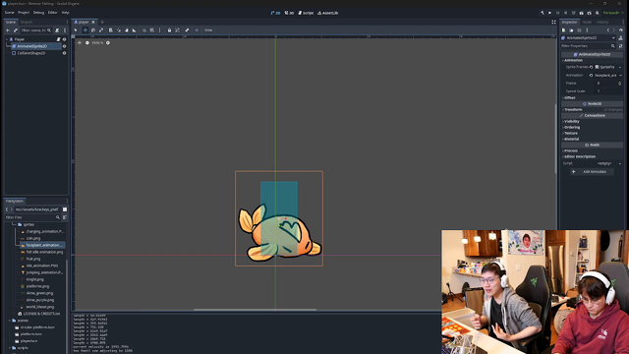Click the run project play icon
Image resolution: width=629 pixels, height=354 pixels.
click(550, 13)
